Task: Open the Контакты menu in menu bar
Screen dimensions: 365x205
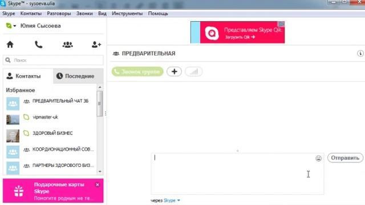Action: 31,14
